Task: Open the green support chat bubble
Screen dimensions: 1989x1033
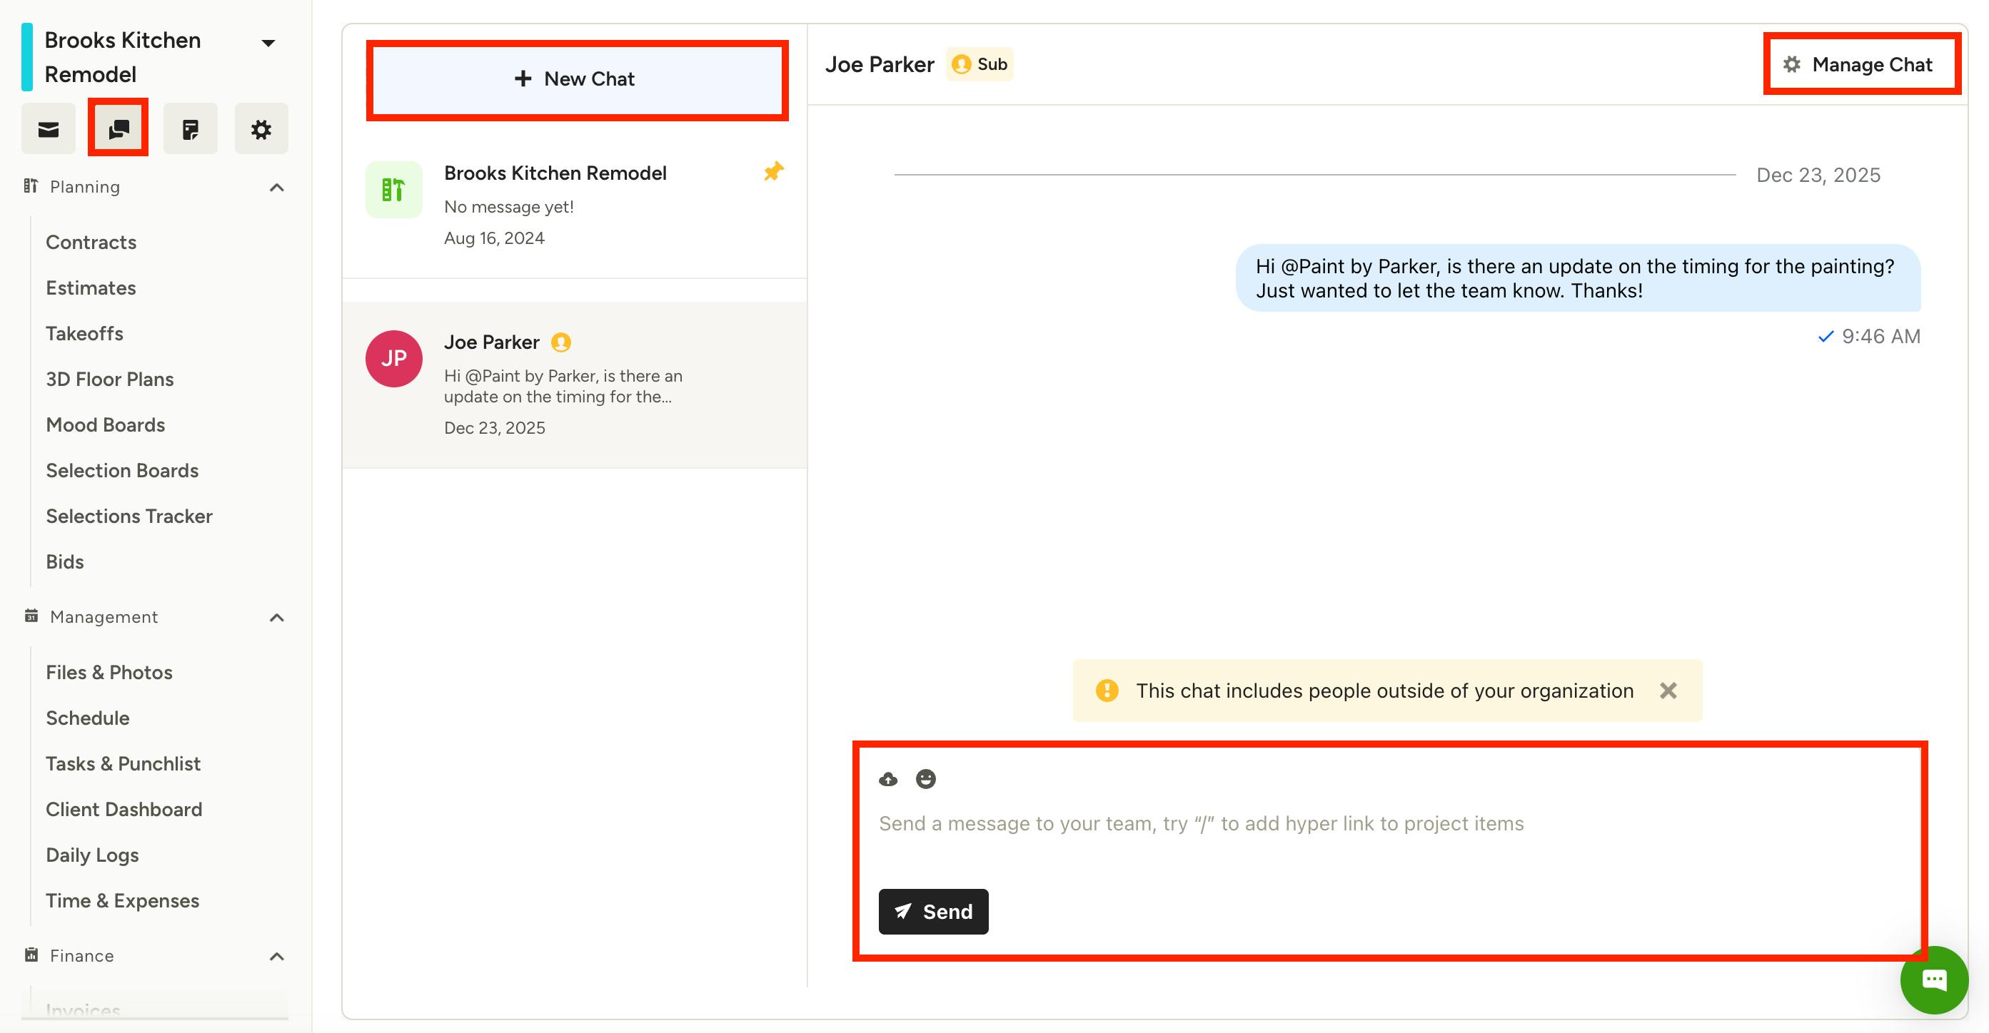Action: (x=1933, y=979)
